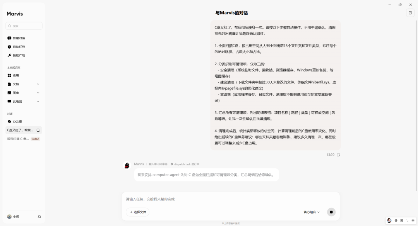The height and width of the screenshot is (226, 418).
Task: Click the 新建对话 new chat icon
Action: 9,38
